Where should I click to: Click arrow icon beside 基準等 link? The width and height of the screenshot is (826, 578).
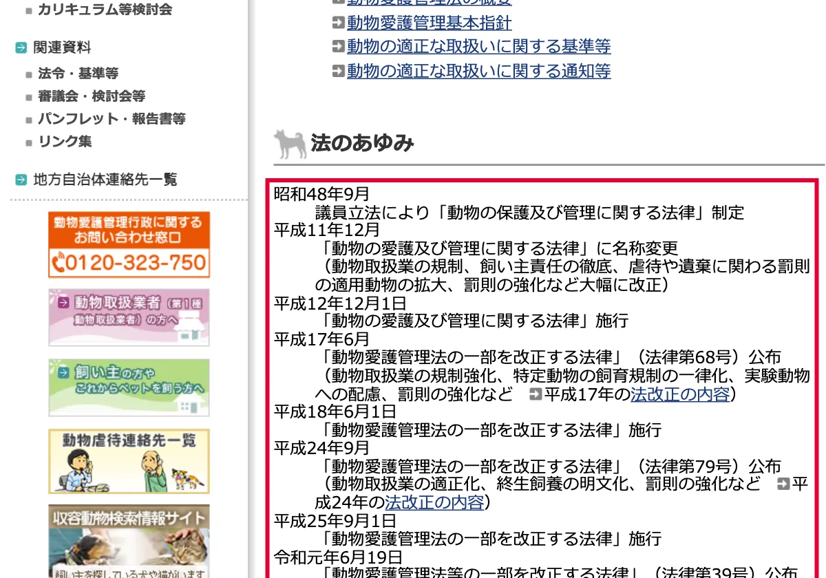(x=338, y=47)
